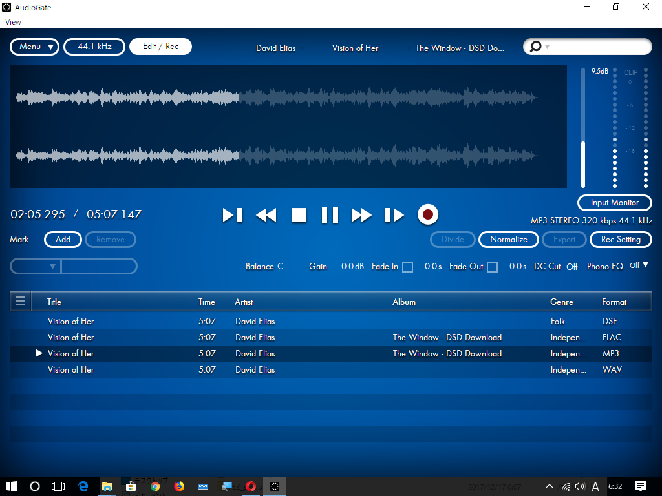Select the Vision of Her WAV track row
The image size is (662, 496).
pos(331,369)
